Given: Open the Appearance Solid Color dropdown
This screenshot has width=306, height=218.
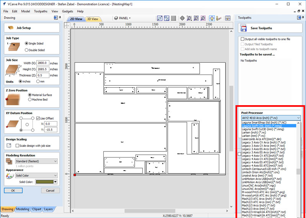Looking at the screenshot, I should (x=36, y=176).
